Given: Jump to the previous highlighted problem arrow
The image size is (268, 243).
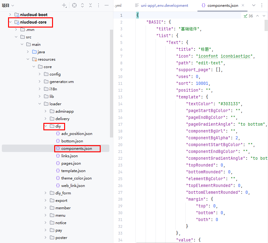Looking at the screenshot, I should pos(257,16).
